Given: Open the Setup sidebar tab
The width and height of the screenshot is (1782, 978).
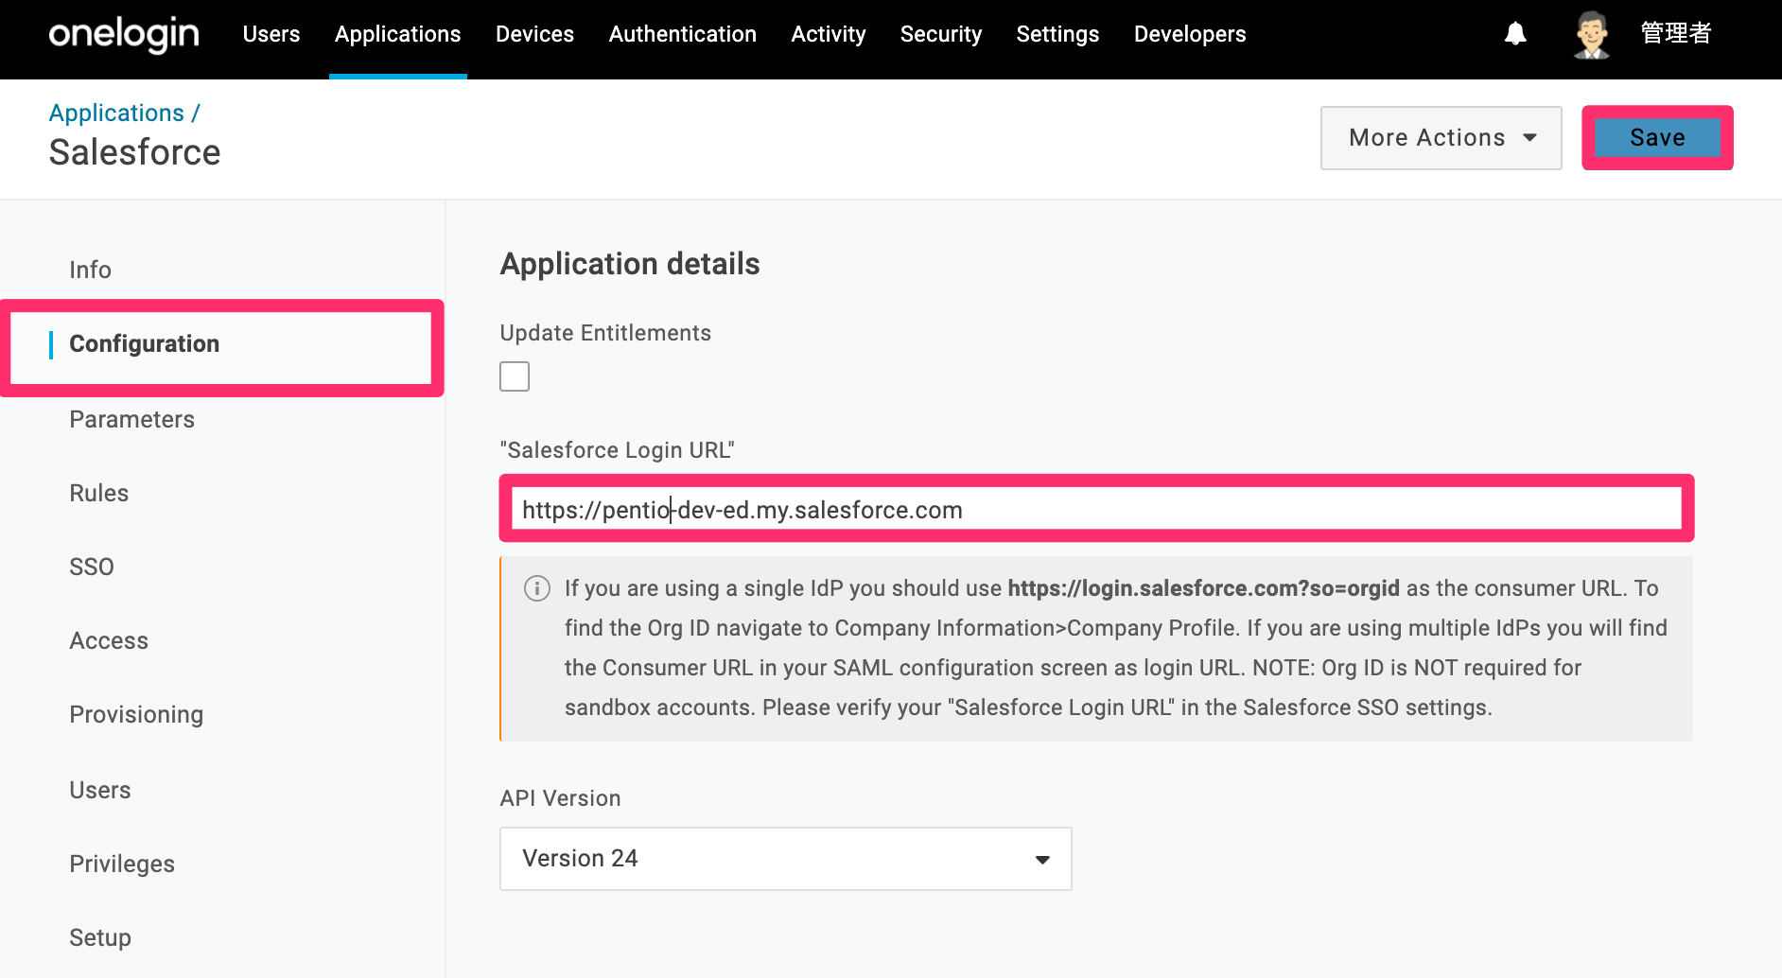Looking at the screenshot, I should [x=99, y=937].
